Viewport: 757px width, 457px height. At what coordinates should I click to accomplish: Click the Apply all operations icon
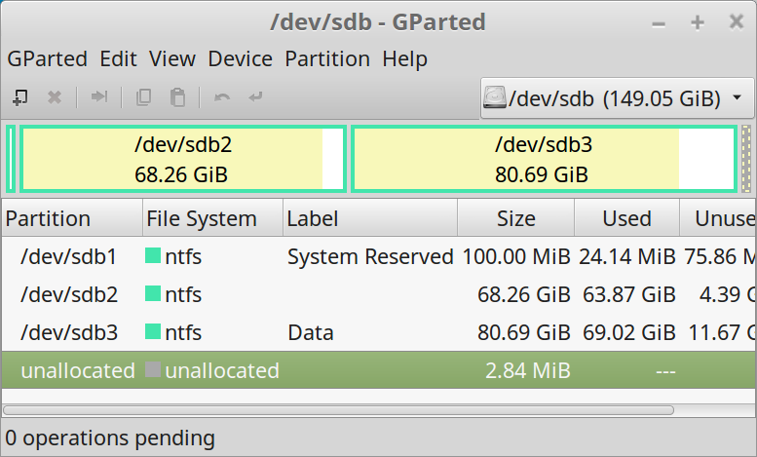click(x=255, y=97)
